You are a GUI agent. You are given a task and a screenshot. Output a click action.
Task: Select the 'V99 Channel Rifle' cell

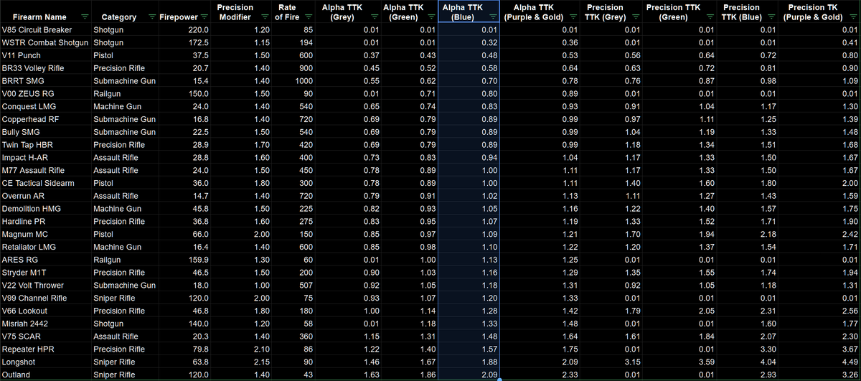45,298
